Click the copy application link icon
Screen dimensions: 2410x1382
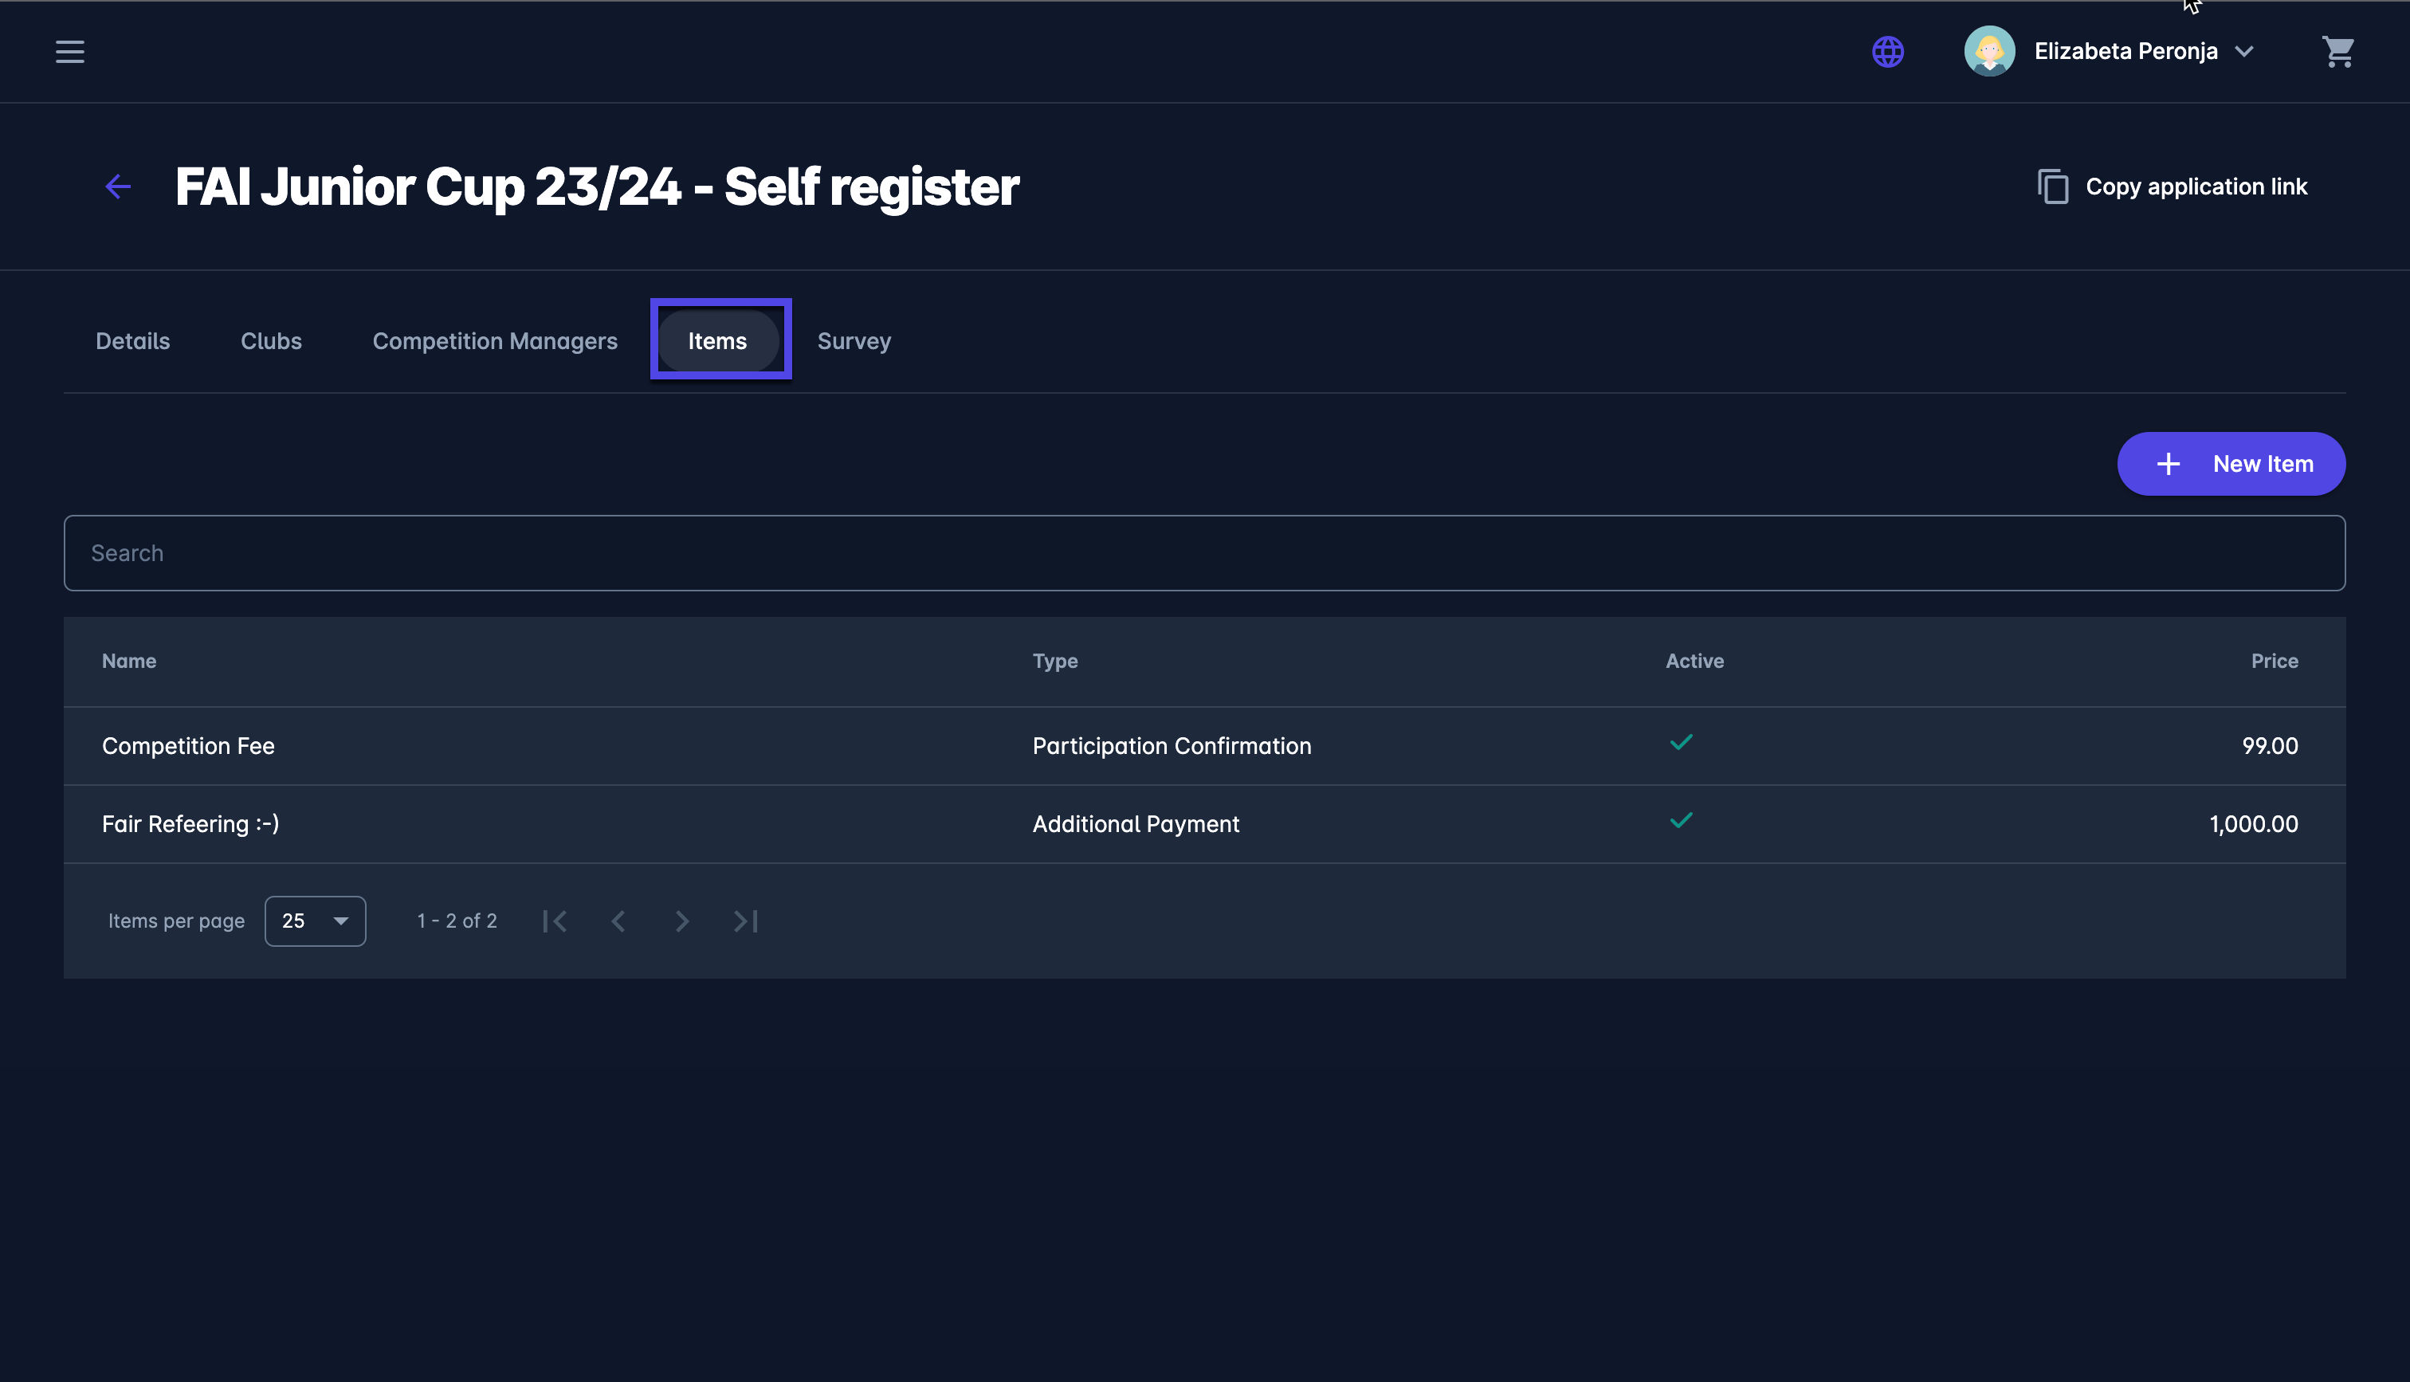click(2052, 186)
